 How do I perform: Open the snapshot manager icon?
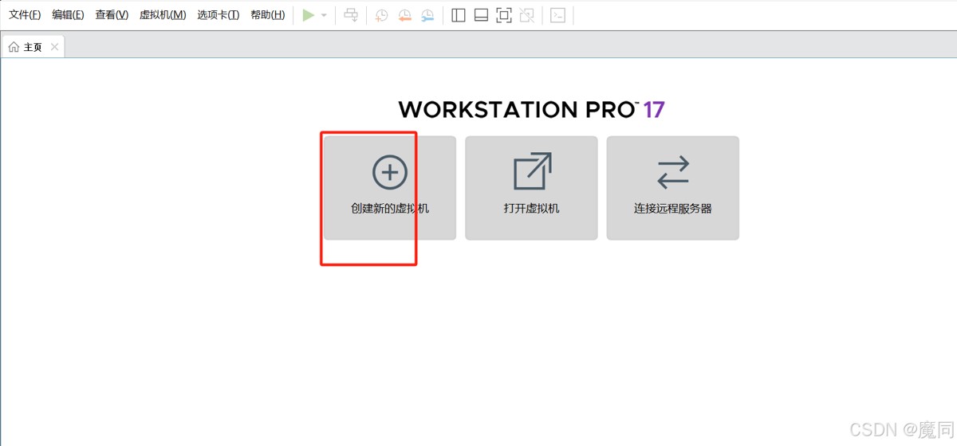(428, 15)
